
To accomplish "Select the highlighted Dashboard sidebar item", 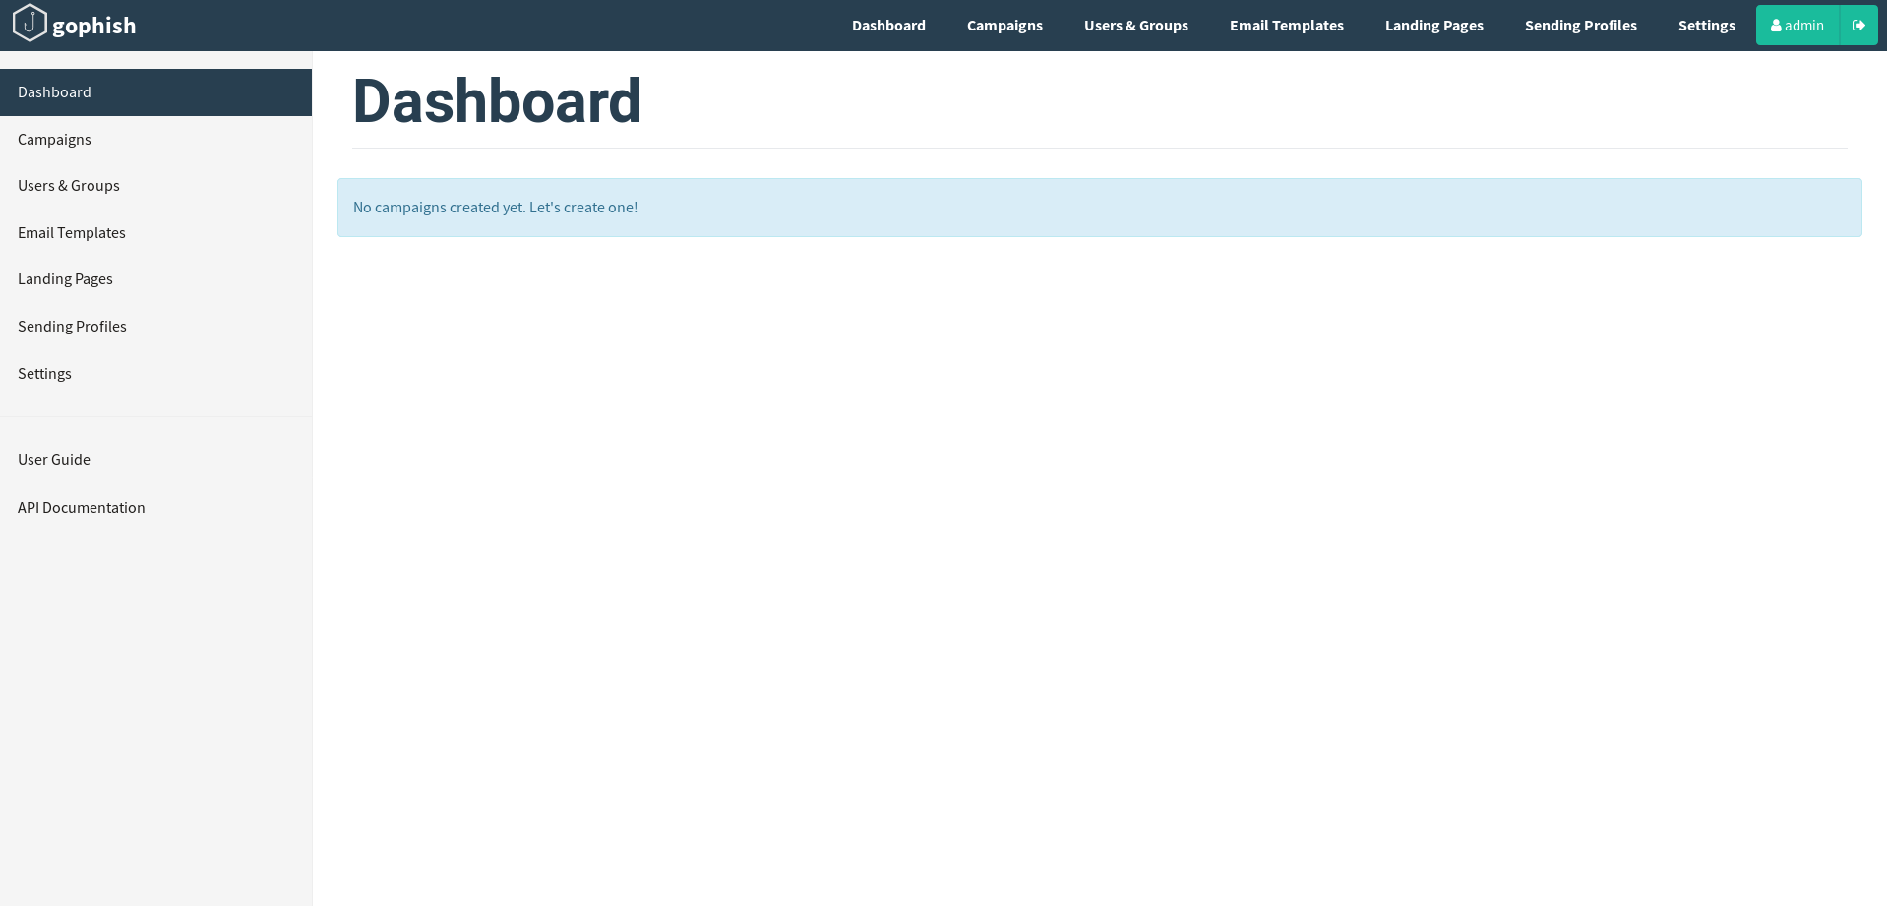I will click(155, 92).
